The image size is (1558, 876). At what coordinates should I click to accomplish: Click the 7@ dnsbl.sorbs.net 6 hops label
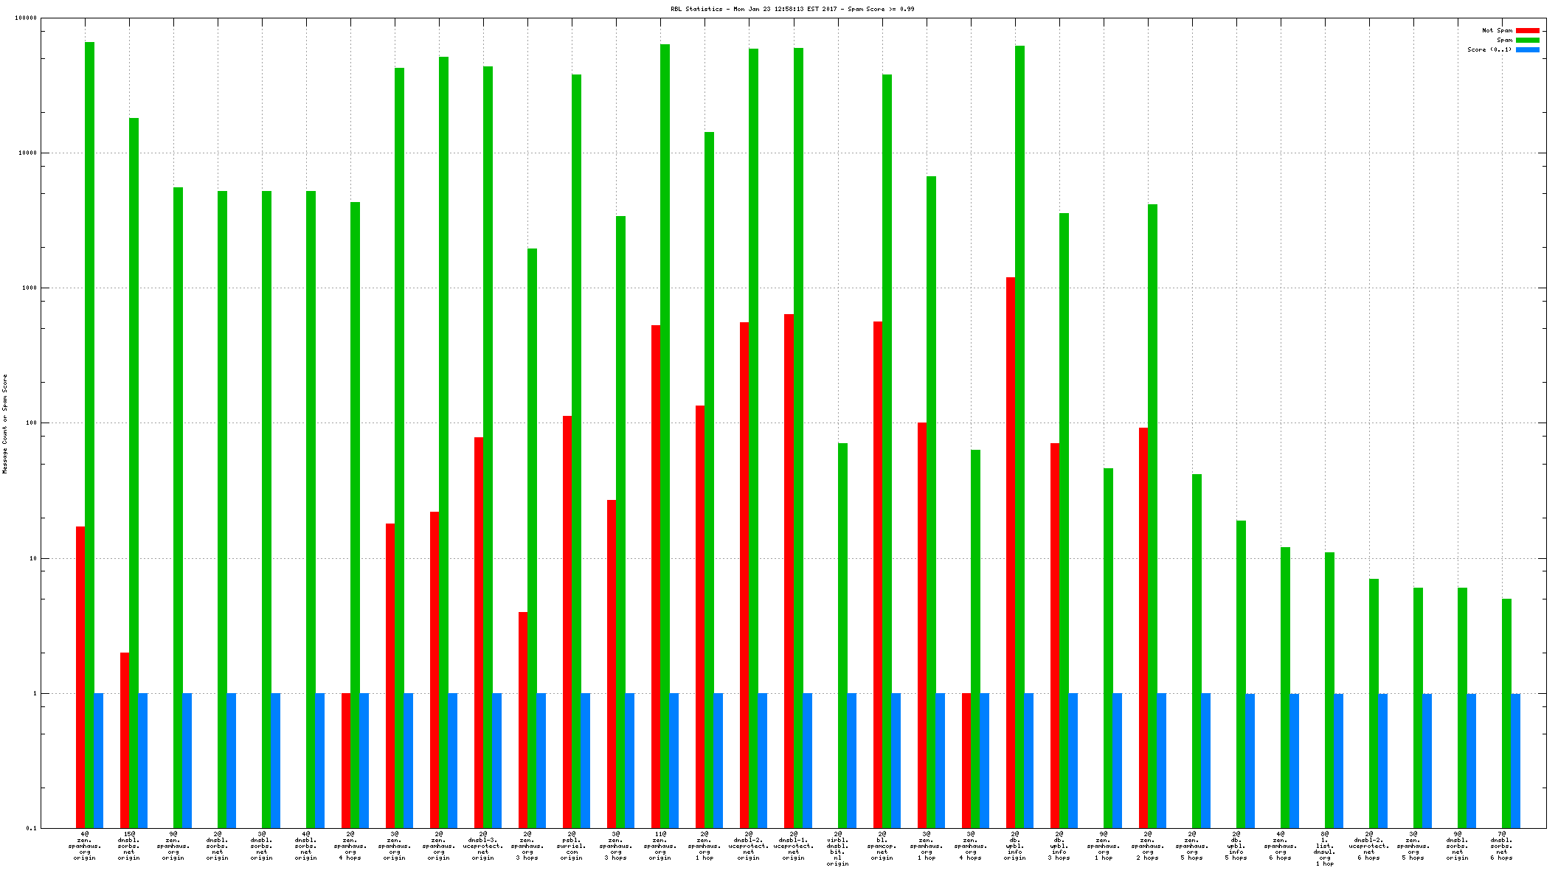(x=1501, y=846)
